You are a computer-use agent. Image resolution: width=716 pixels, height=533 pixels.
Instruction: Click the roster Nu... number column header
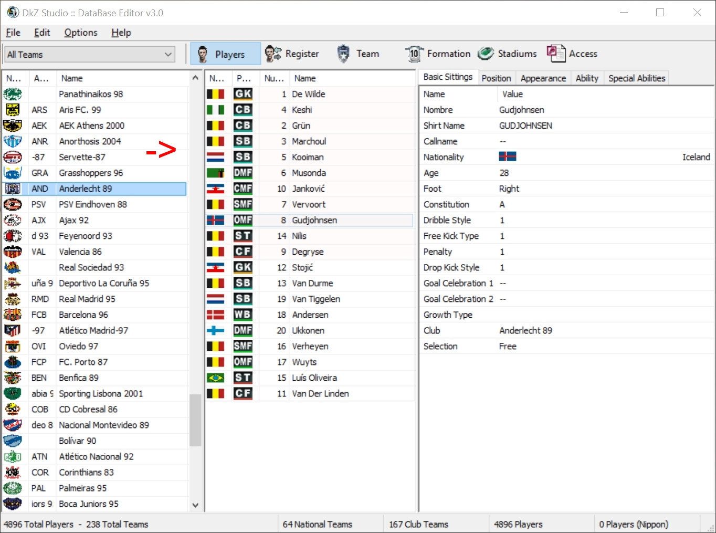click(274, 78)
